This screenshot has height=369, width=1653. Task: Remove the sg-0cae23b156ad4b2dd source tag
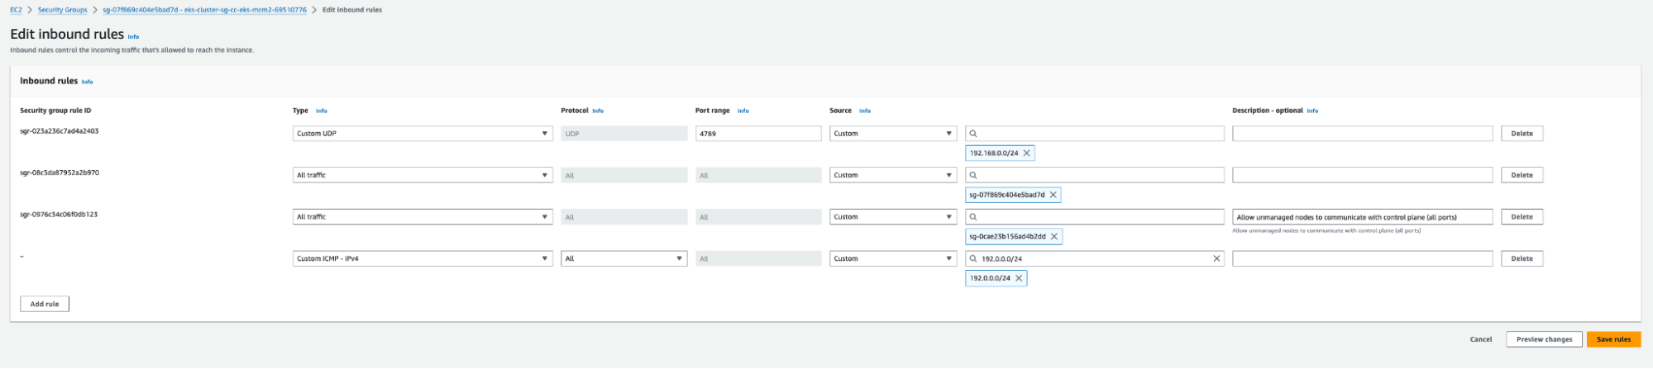pyautogui.click(x=1053, y=237)
